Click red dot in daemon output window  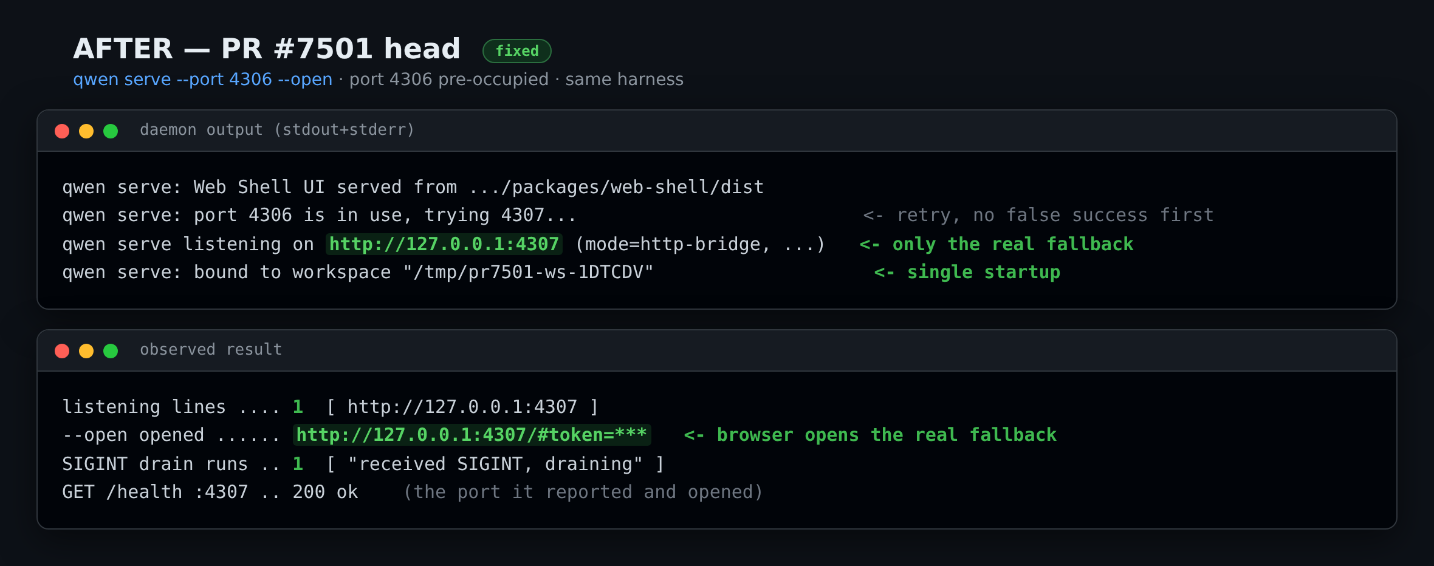62,131
